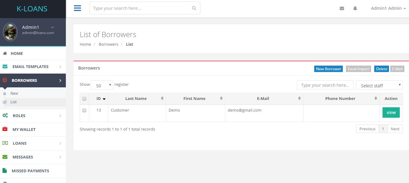The width and height of the screenshot is (409, 183).
Task: Click the blue Delete button
Action: [382, 69]
